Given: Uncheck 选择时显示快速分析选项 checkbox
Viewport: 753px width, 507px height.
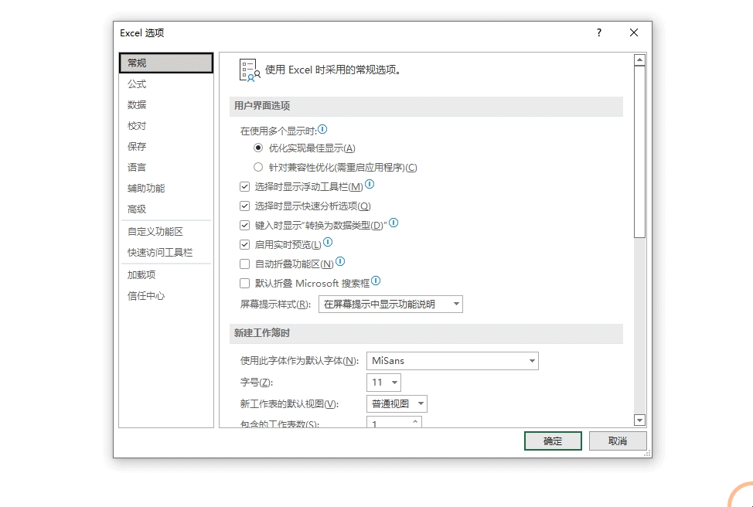Looking at the screenshot, I should (245, 206).
